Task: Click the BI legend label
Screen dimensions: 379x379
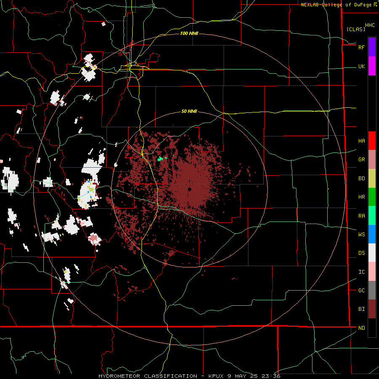Action: 361,309
